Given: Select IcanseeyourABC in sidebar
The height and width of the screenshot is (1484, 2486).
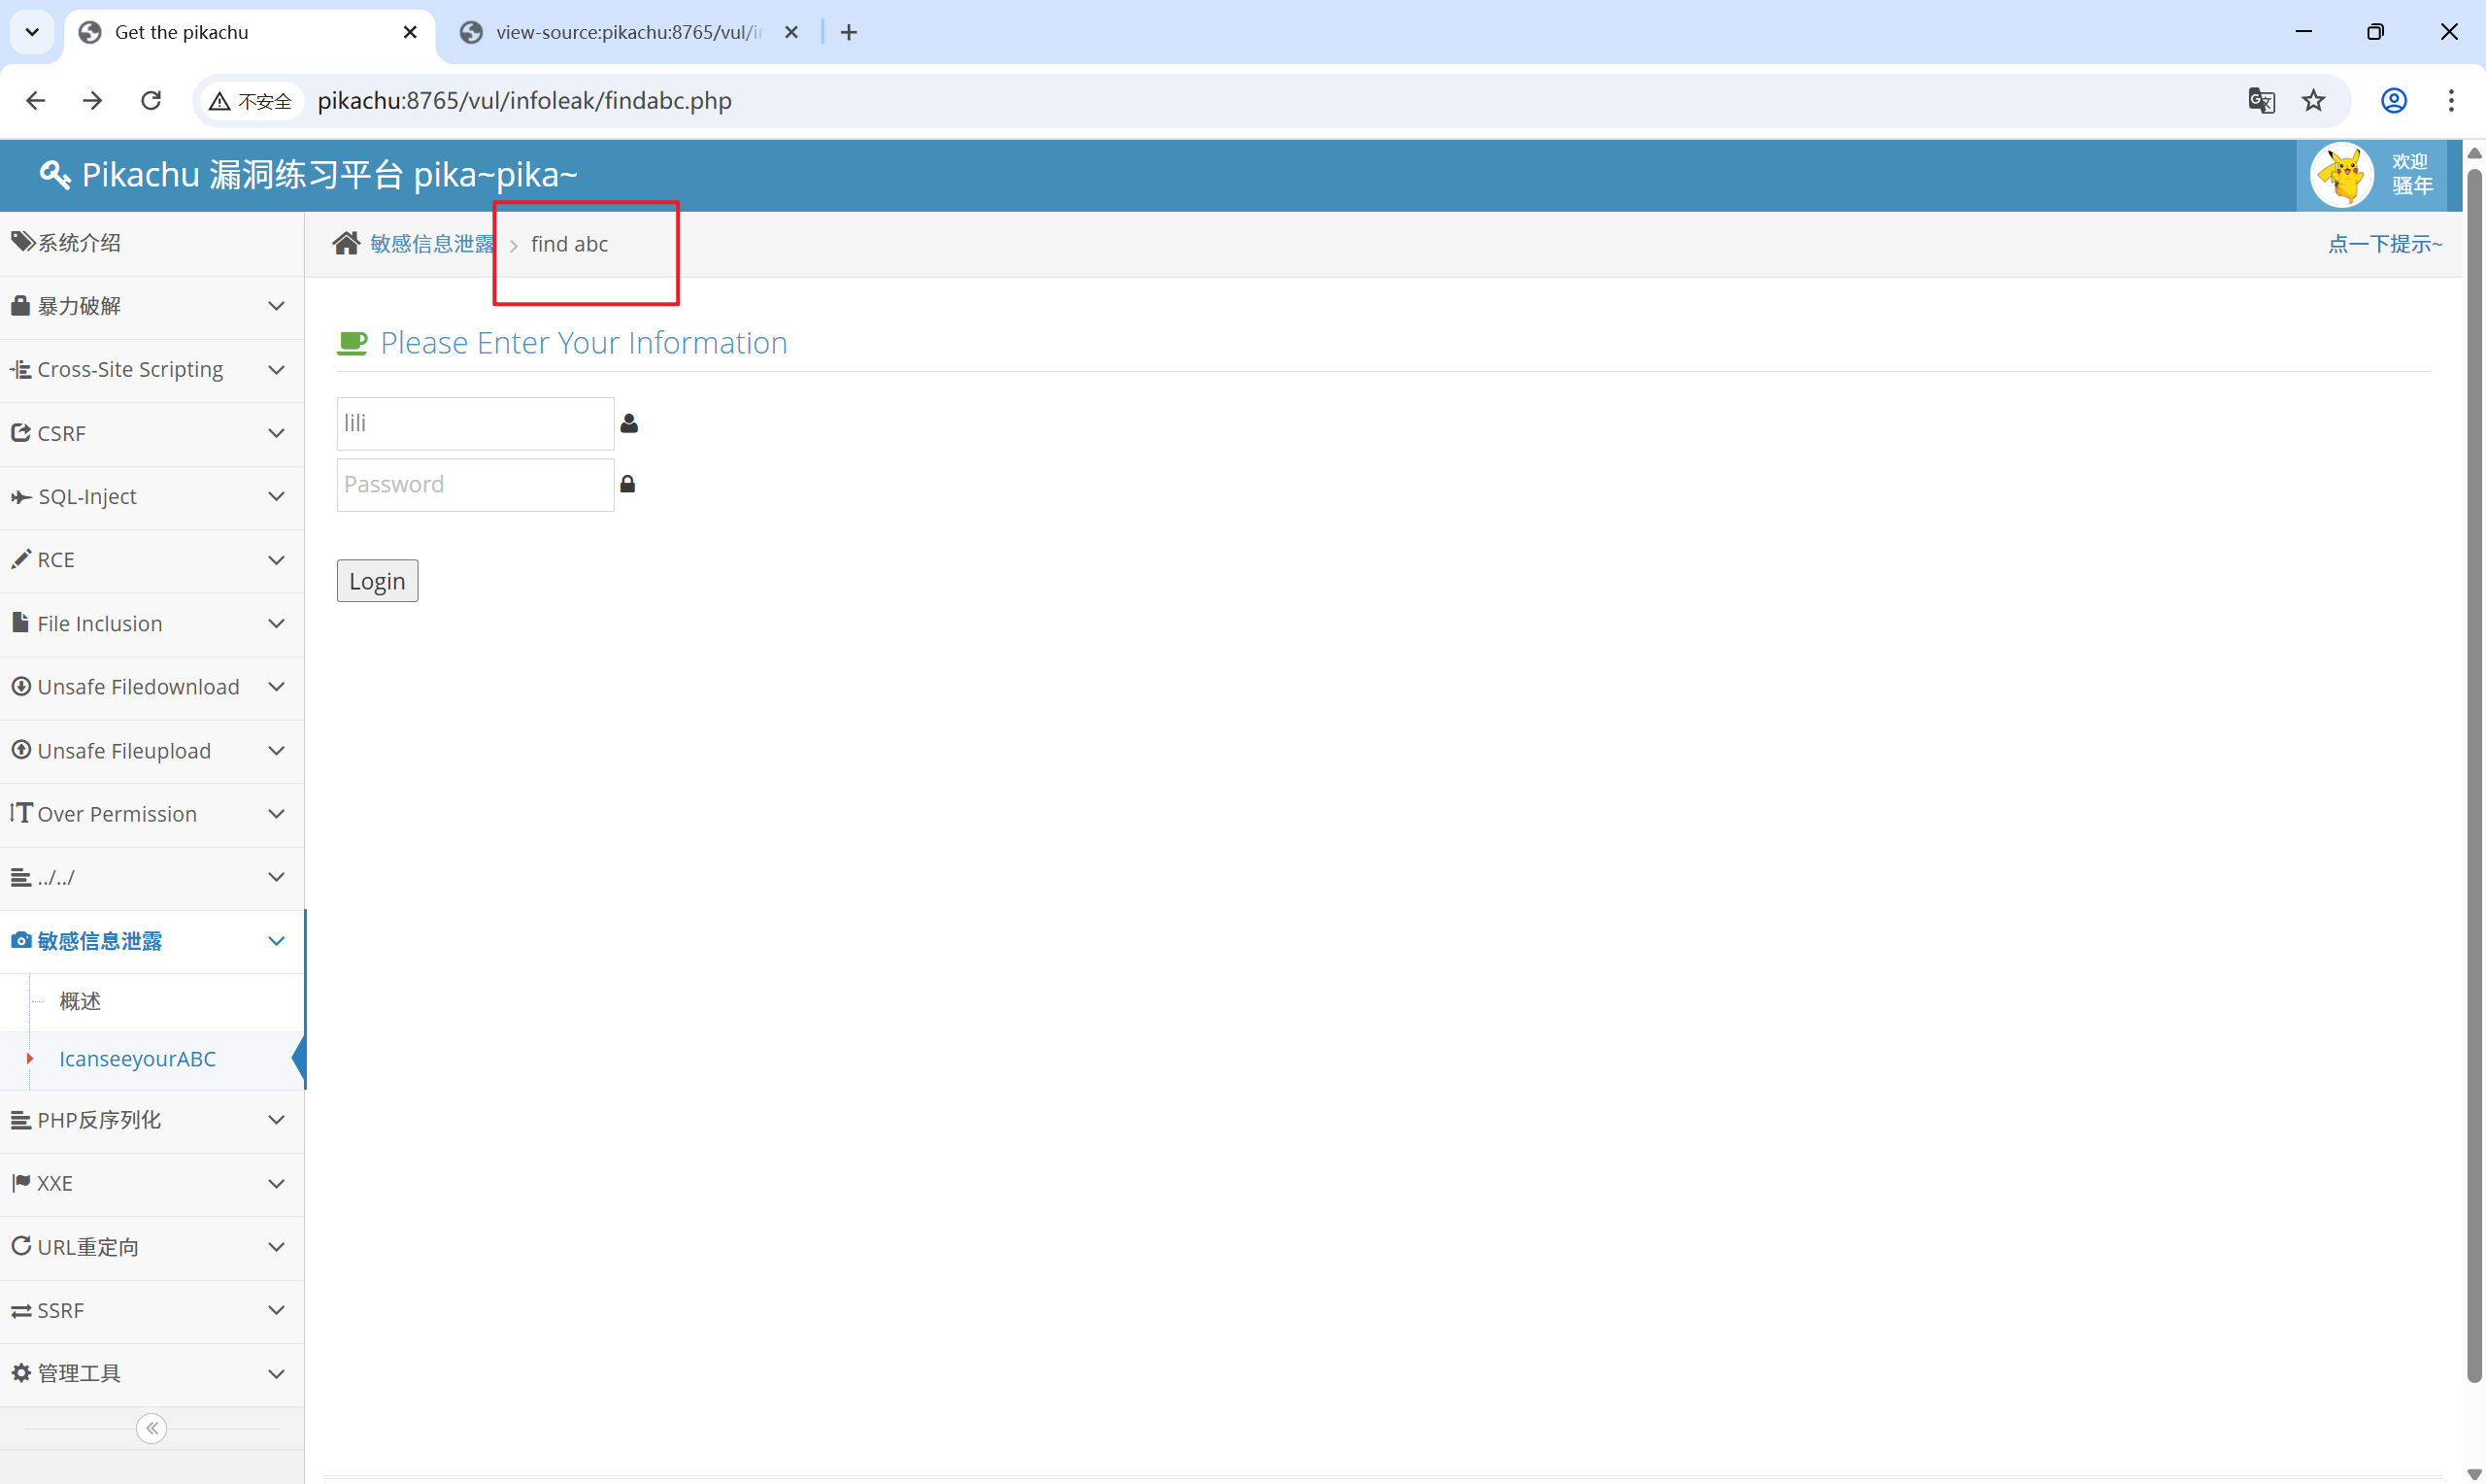Looking at the screenshot, I should click(x=137, y=1059).
